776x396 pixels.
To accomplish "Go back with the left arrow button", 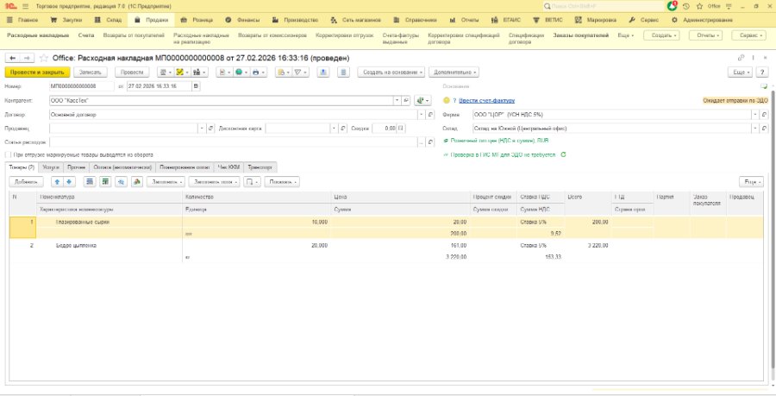I will point(12,59).
